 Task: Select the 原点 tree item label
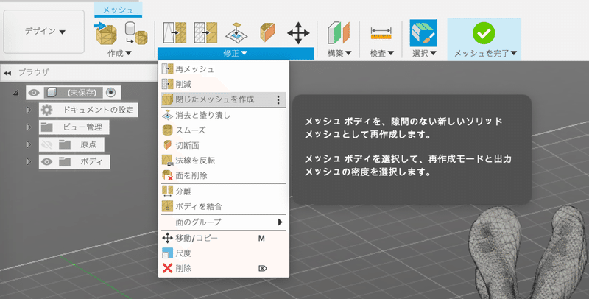(x=88, y=144)
